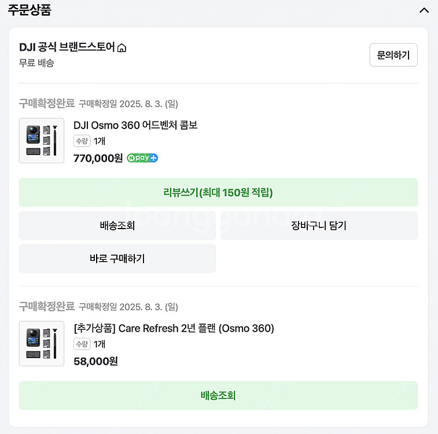The image size is (438, 434).
Task: Add item via 장바구니 담기
Action: click(x=319, y=226)
